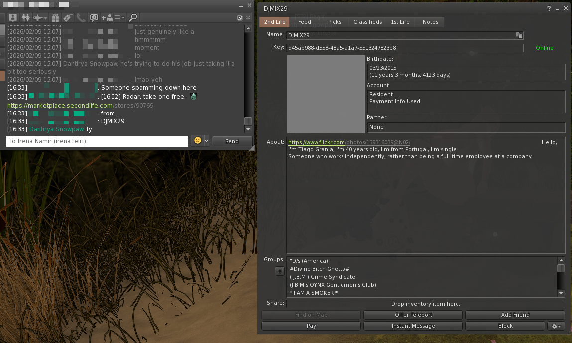Image resolution: width=572 pixels, height=343 pixels.
Task: Click the "Someone spamming down here" message
Action: click(148, 87)
